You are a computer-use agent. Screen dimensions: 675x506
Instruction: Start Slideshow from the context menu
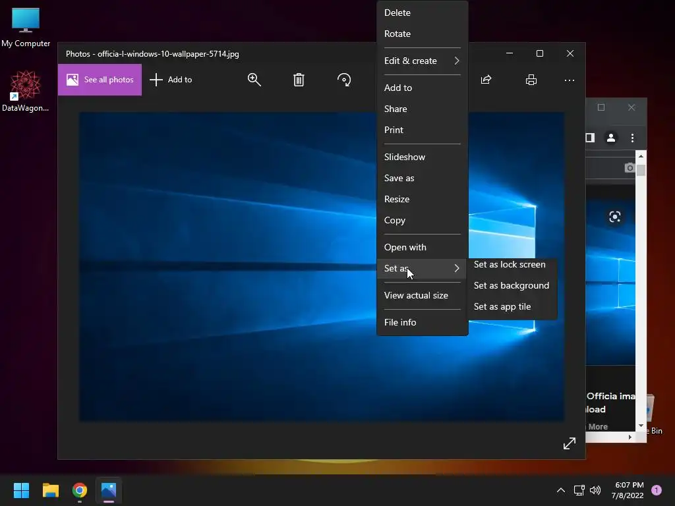423,157
